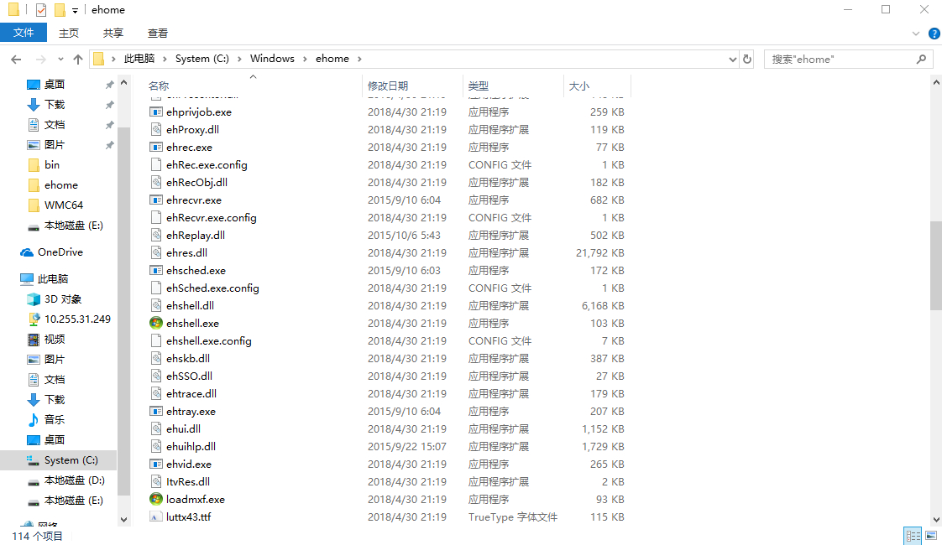Click the loadmxf.exe file icon
942x545 pixels.
point(156,499)
